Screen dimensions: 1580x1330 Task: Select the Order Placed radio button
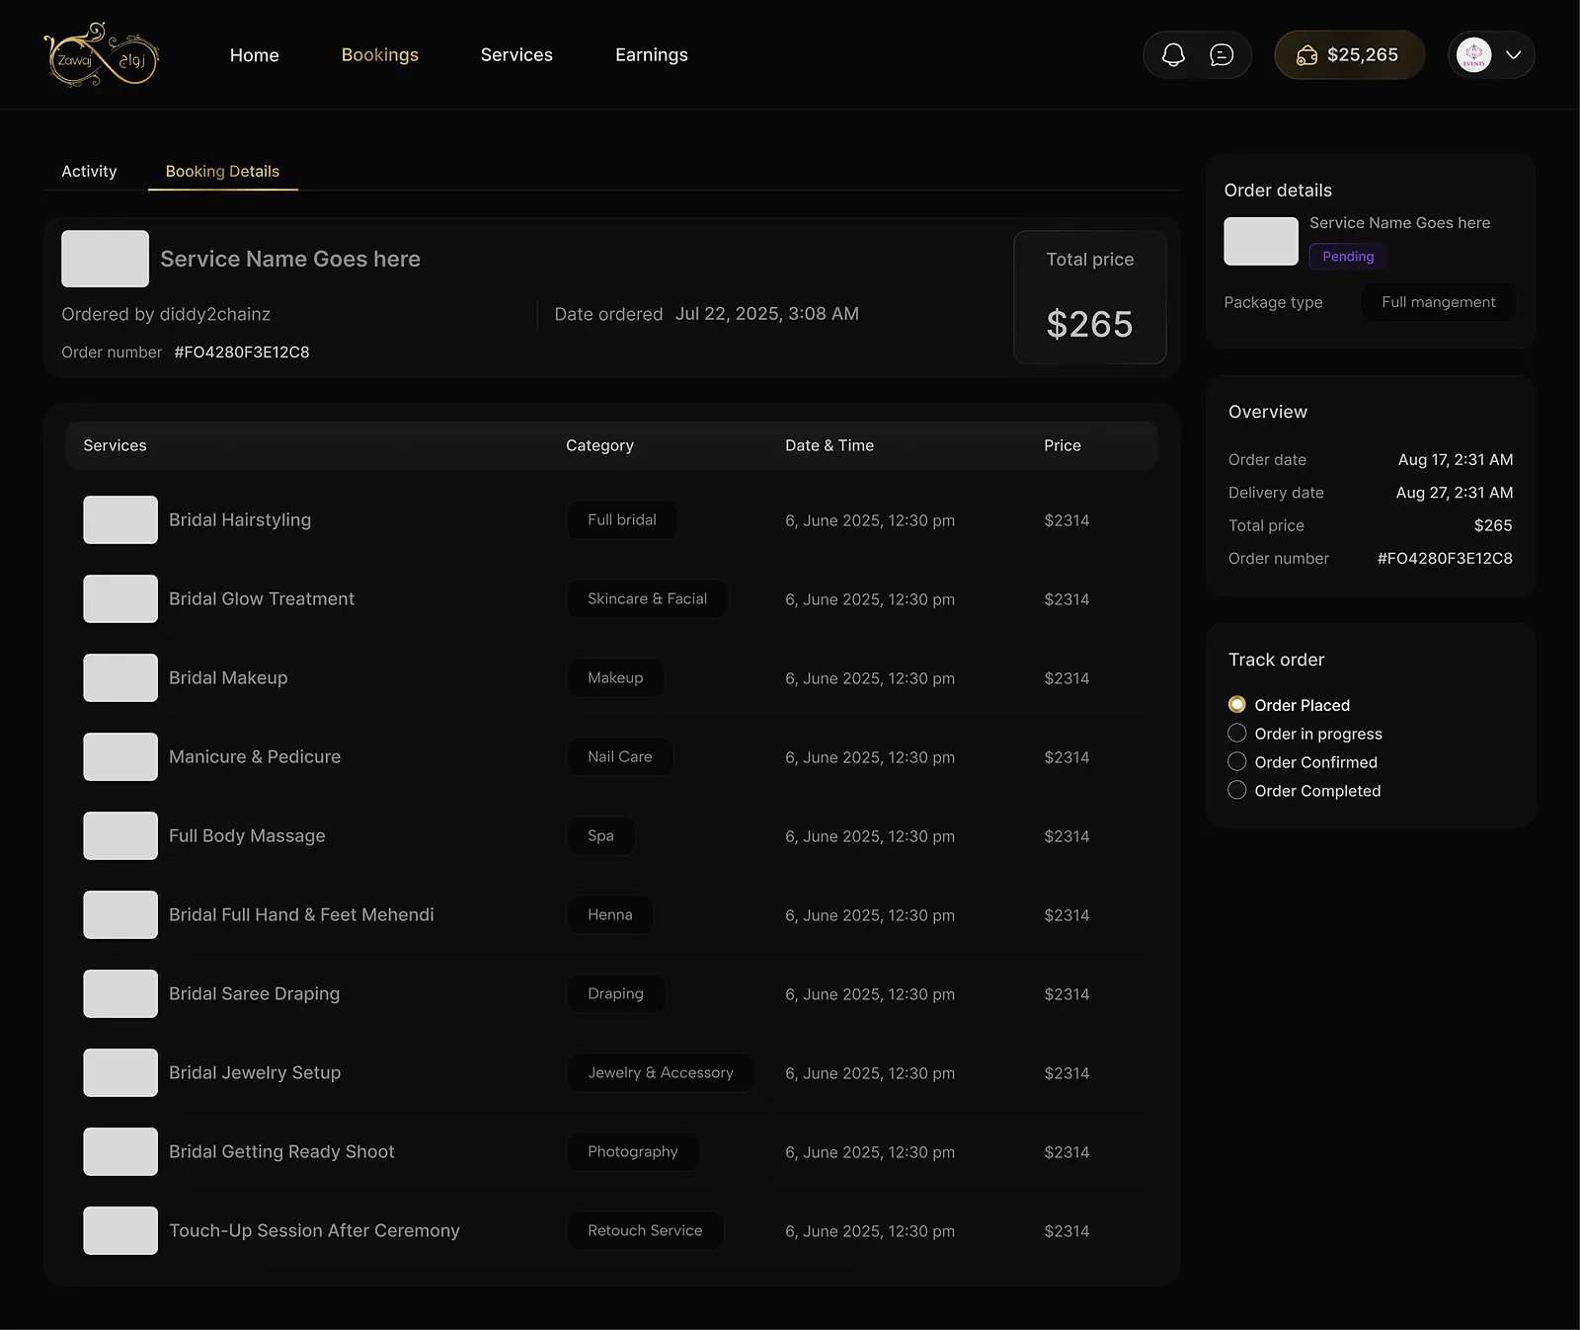point(1236,704)
